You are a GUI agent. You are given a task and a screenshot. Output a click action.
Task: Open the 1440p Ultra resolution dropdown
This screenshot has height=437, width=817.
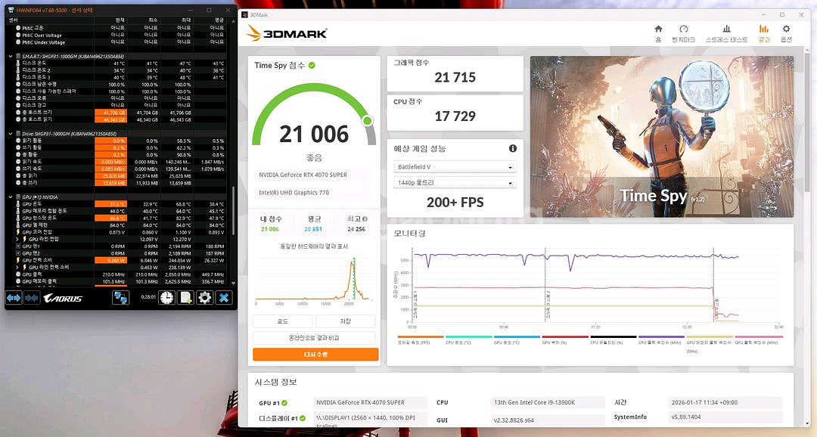point(455,183)
